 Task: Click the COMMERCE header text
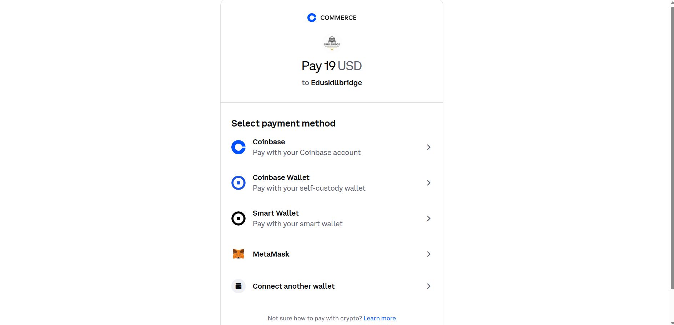[338, 18]
